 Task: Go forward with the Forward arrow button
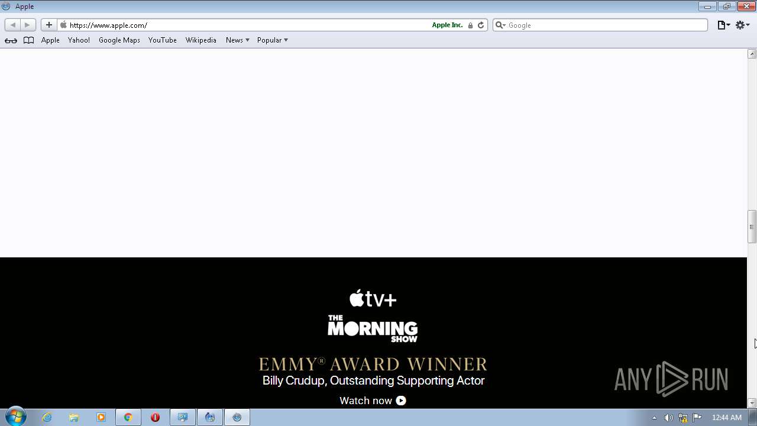tap(28, 25)
